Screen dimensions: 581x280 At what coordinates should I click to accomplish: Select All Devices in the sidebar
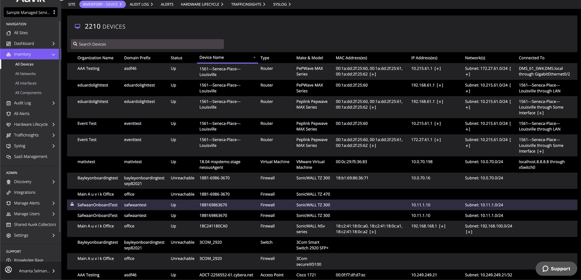pos(25,64)
